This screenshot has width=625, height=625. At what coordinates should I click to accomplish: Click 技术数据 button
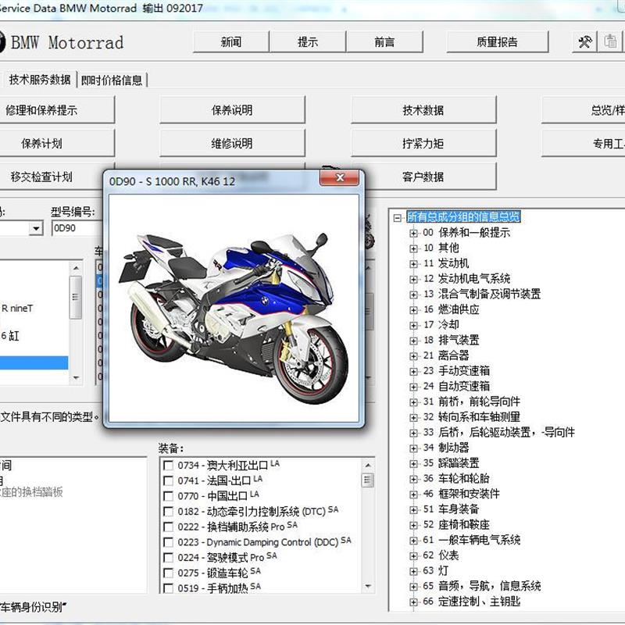click(423, 109)
